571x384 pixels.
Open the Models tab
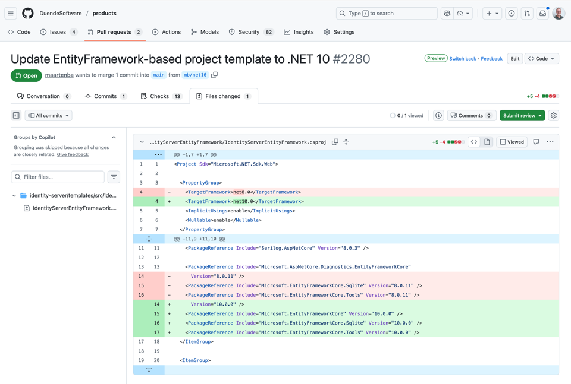(x=205, y=32)
